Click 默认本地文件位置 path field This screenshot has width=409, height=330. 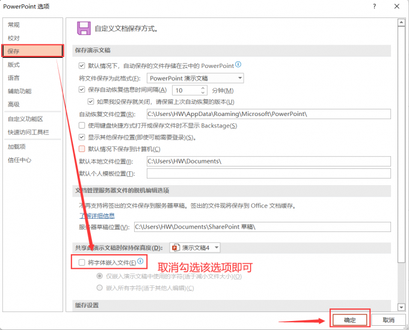[269, 161]
